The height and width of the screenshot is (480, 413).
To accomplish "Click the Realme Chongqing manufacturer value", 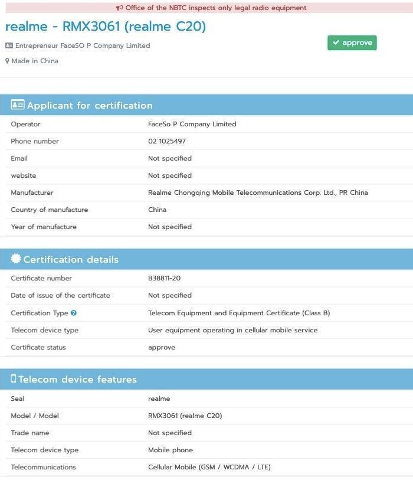I will (258, 192).
